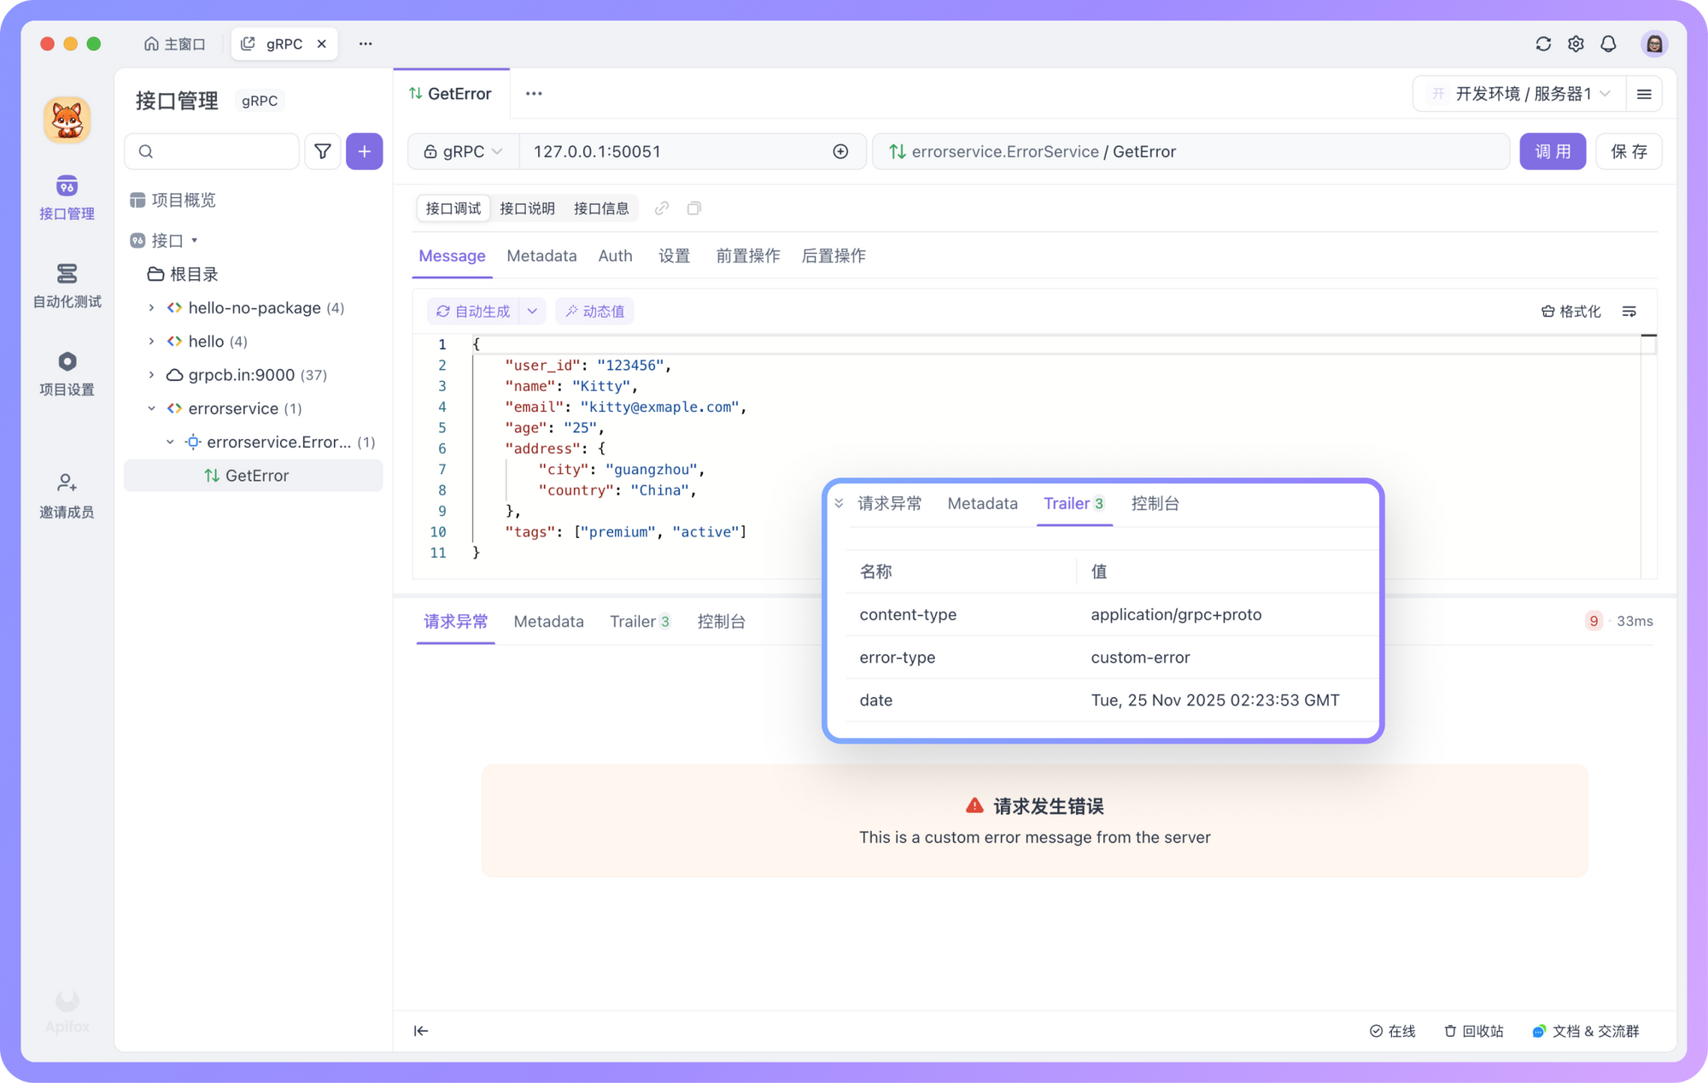Image resolution: width=1708 pixels, height=1083 pixels.
Task: Open the 接口管理 panel in the sidebar
Action: coord(67,198)
